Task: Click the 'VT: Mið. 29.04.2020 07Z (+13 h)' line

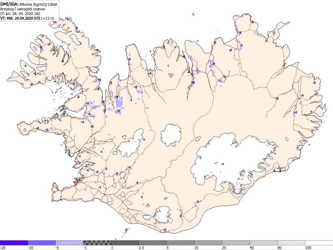Action: pyautogui.click(x=27, y=18)
